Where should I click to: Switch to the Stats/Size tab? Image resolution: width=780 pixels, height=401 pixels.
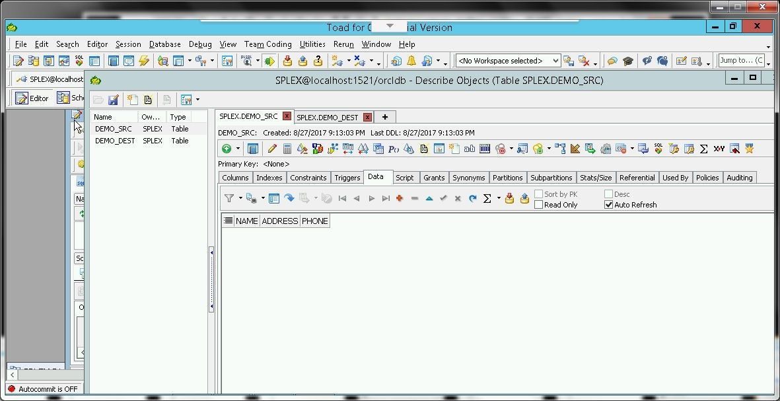tap(596, 178)
